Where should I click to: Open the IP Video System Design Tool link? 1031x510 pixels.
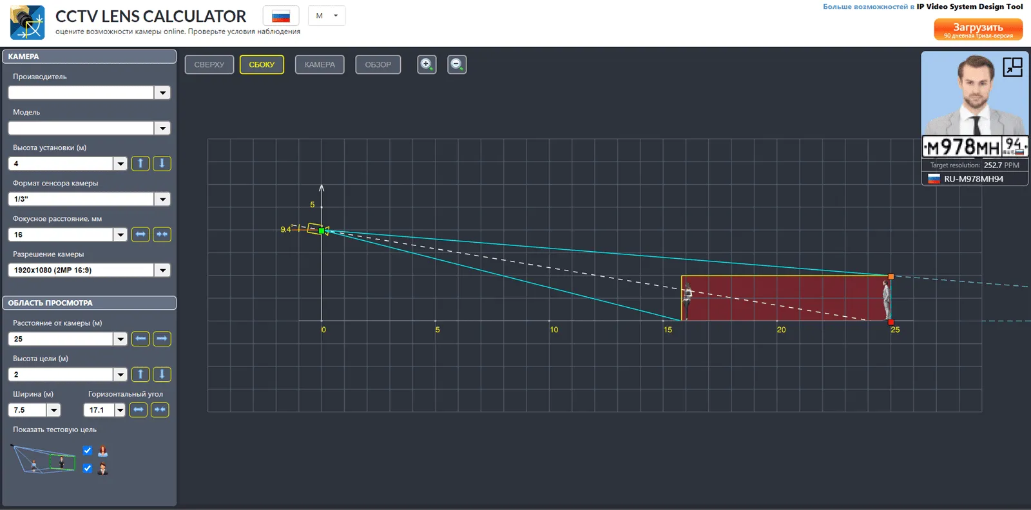[x=970, y=6]
